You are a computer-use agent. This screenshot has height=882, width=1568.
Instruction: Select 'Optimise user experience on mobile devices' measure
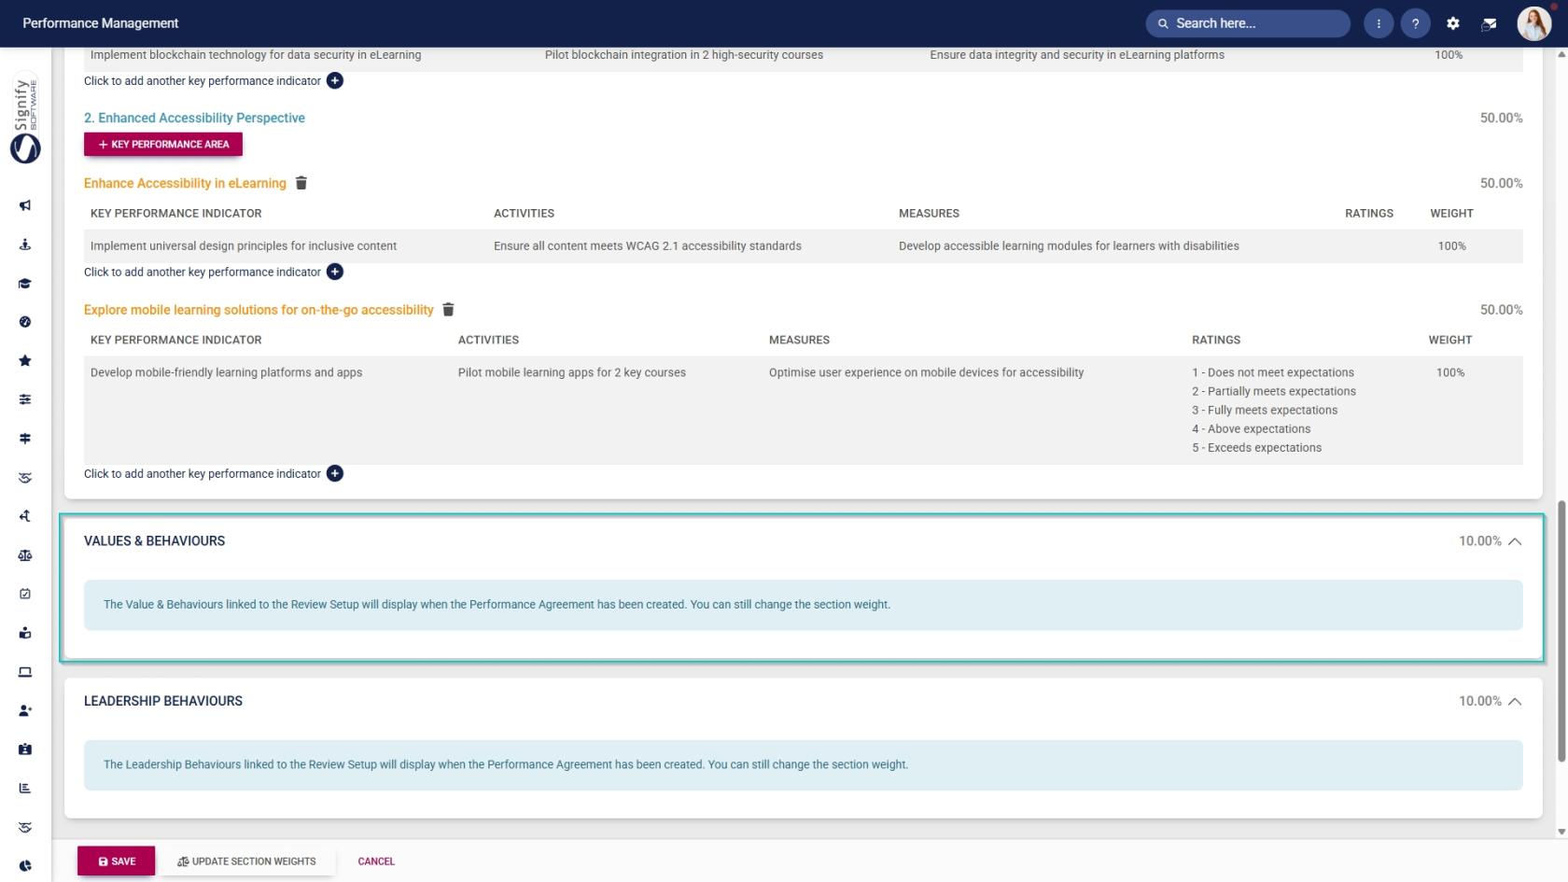926,372
